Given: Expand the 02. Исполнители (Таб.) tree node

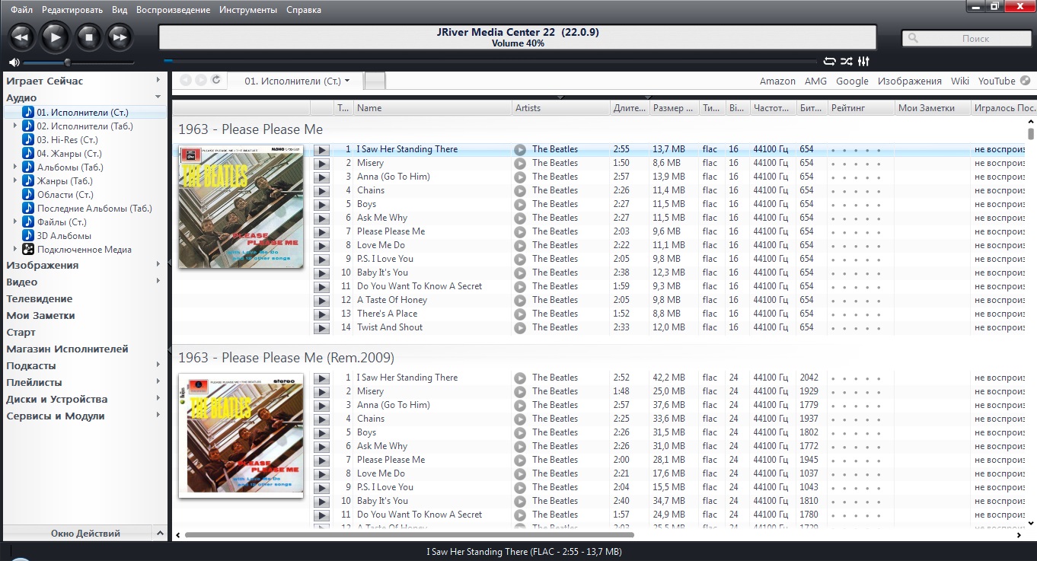Looking at the screenshot, I should tap(15, 126).
